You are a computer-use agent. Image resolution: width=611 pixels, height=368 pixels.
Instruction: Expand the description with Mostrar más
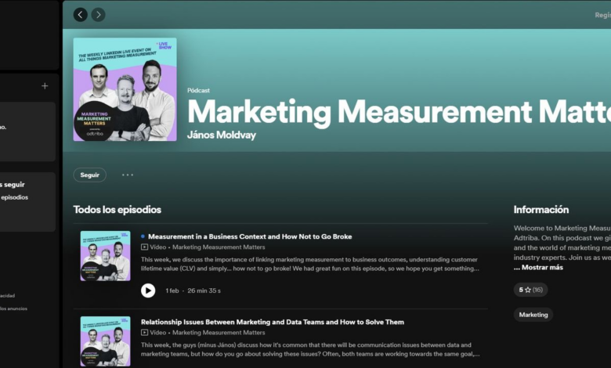point(538,268)
